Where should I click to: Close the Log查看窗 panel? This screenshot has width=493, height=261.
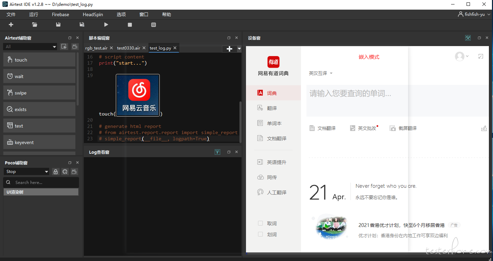pos(236,152)
